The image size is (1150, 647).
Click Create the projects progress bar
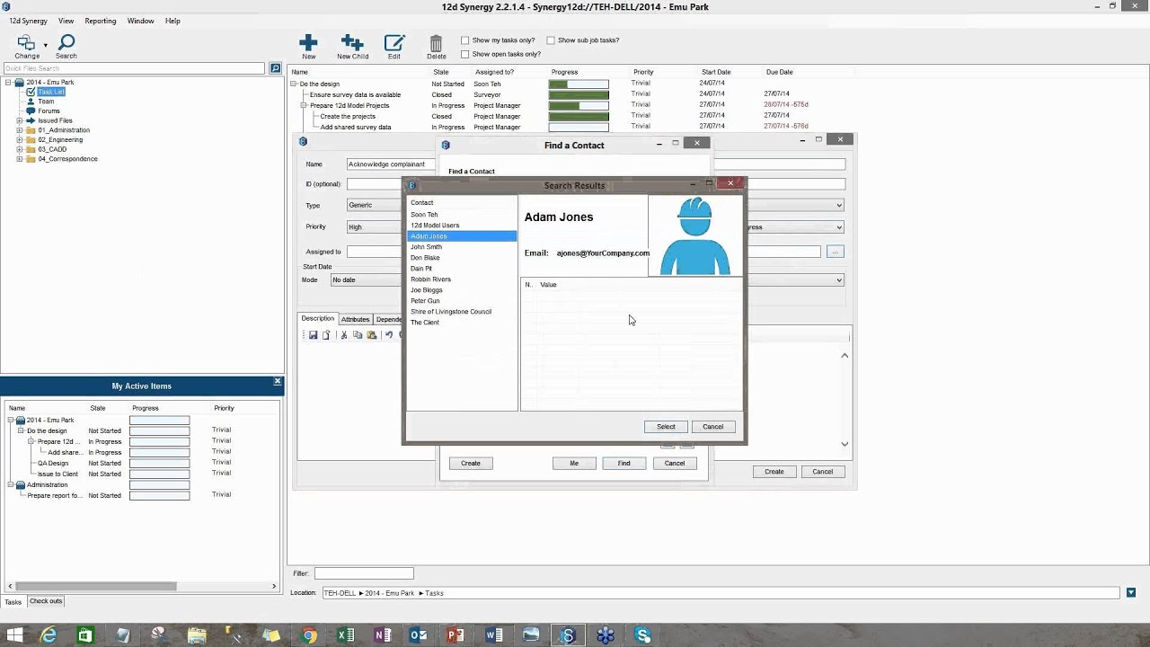(579, 116)
